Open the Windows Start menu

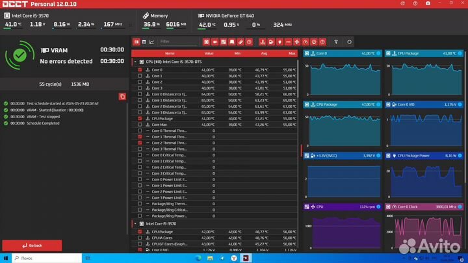tap(6, 257)
